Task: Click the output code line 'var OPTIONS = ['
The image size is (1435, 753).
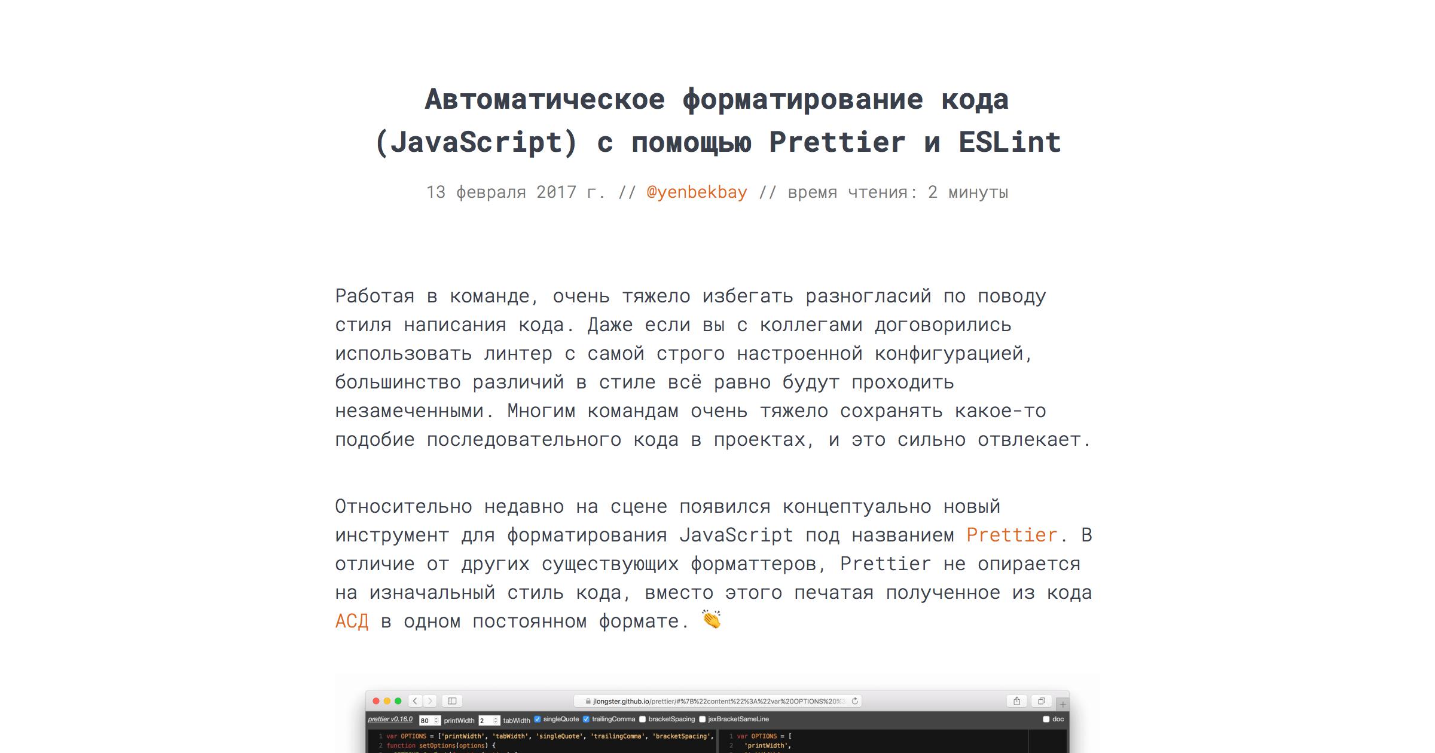Action: (x=764, y=736)
